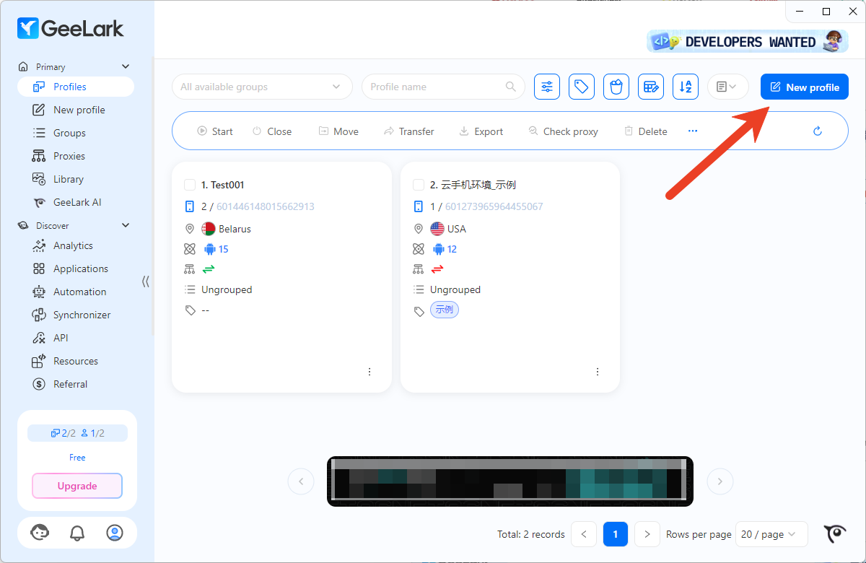This screenshot has width=866, height=563.
Task: Collapse the Discover sidebar section
Action: click(126, 225)
